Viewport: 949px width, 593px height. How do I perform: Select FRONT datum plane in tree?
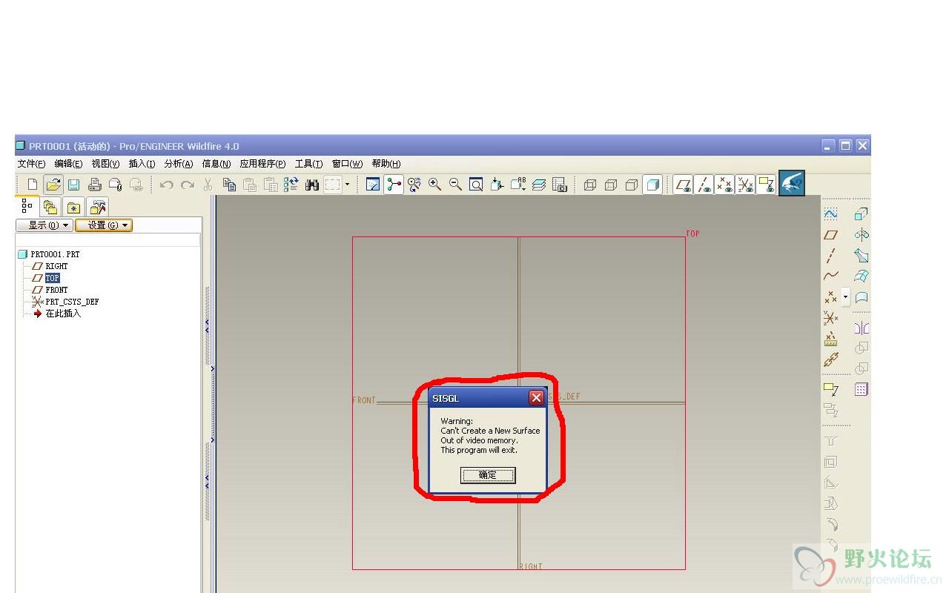coord(50,290)
